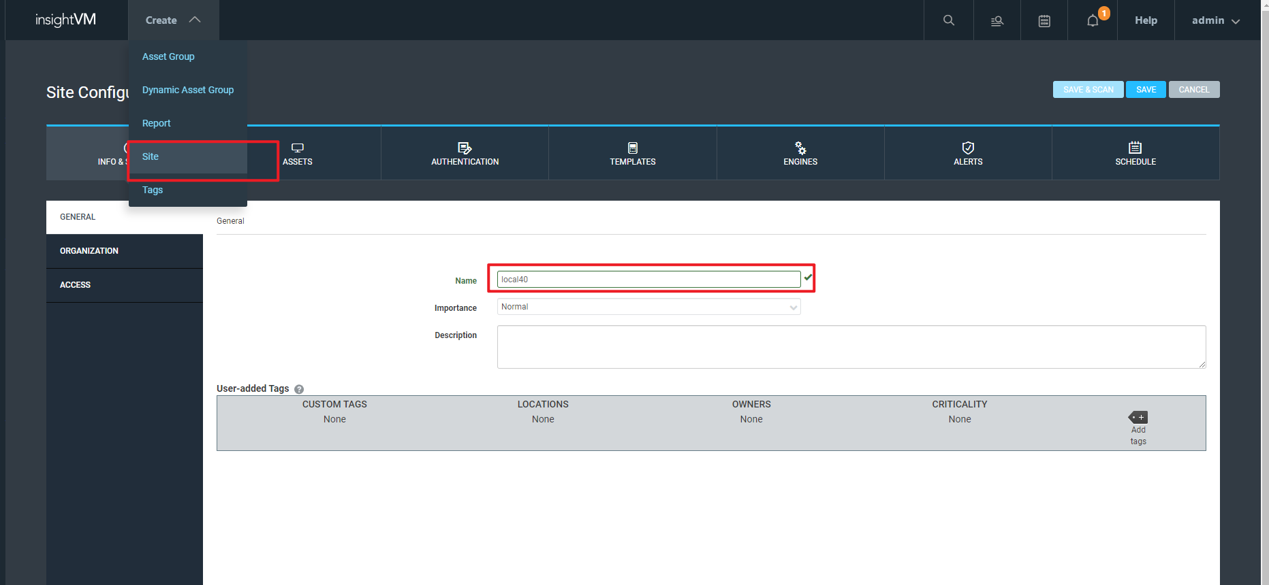The image size is (1269, 585).
Task: Click the Save button
Action: pos(1146,89)
